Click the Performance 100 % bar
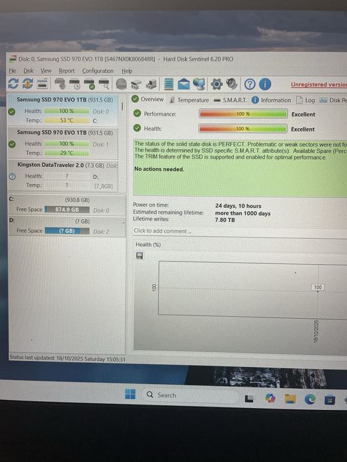Viewport: 347px width, 462px height. coord(243,114)
